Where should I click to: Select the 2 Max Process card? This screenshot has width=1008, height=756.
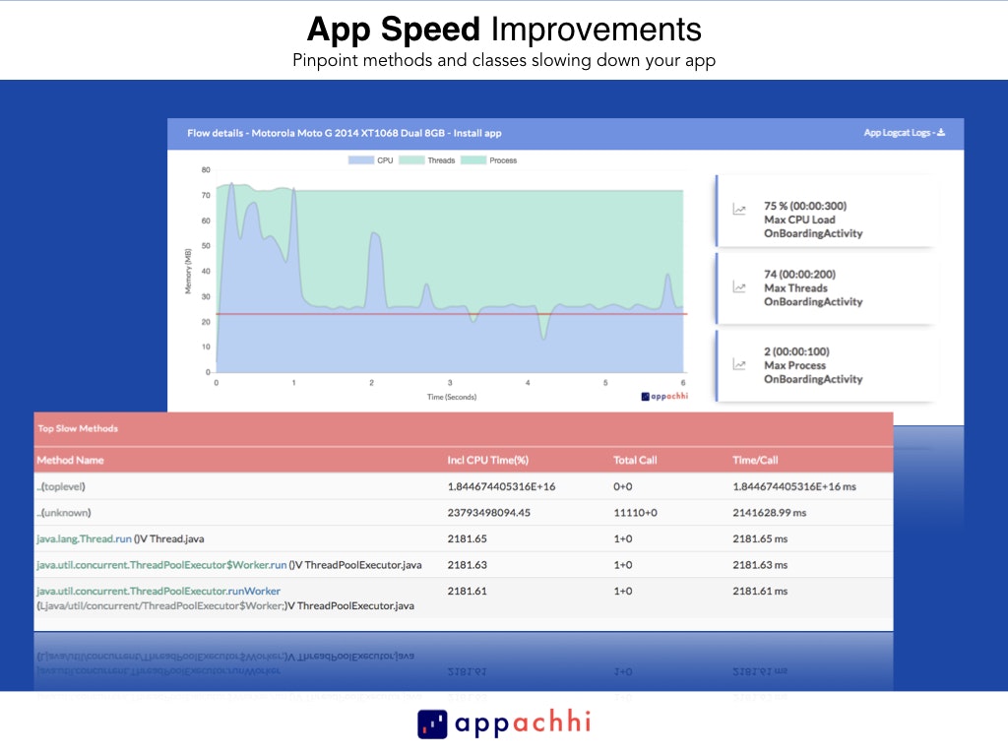tap(824, 366)
